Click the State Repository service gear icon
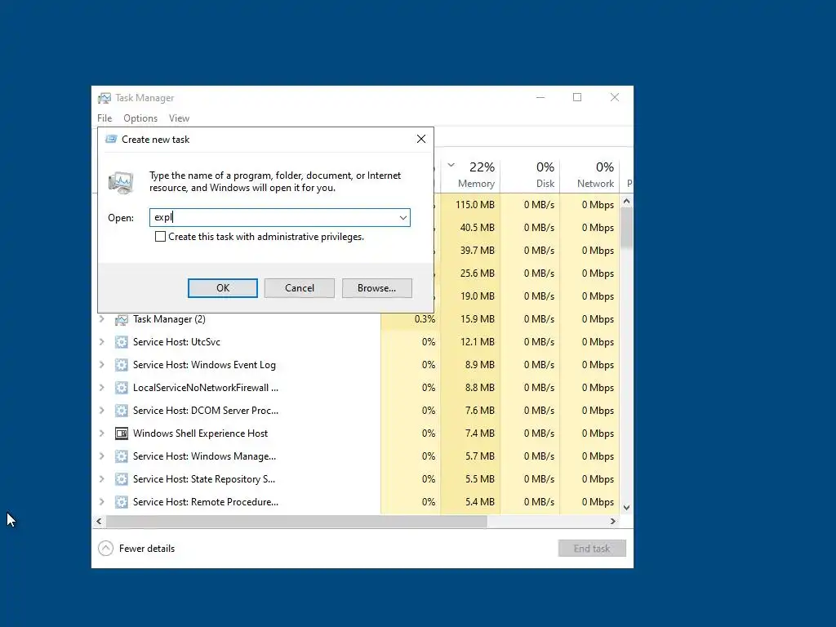The width and height of the screenshot is (836, 627). 122,479
